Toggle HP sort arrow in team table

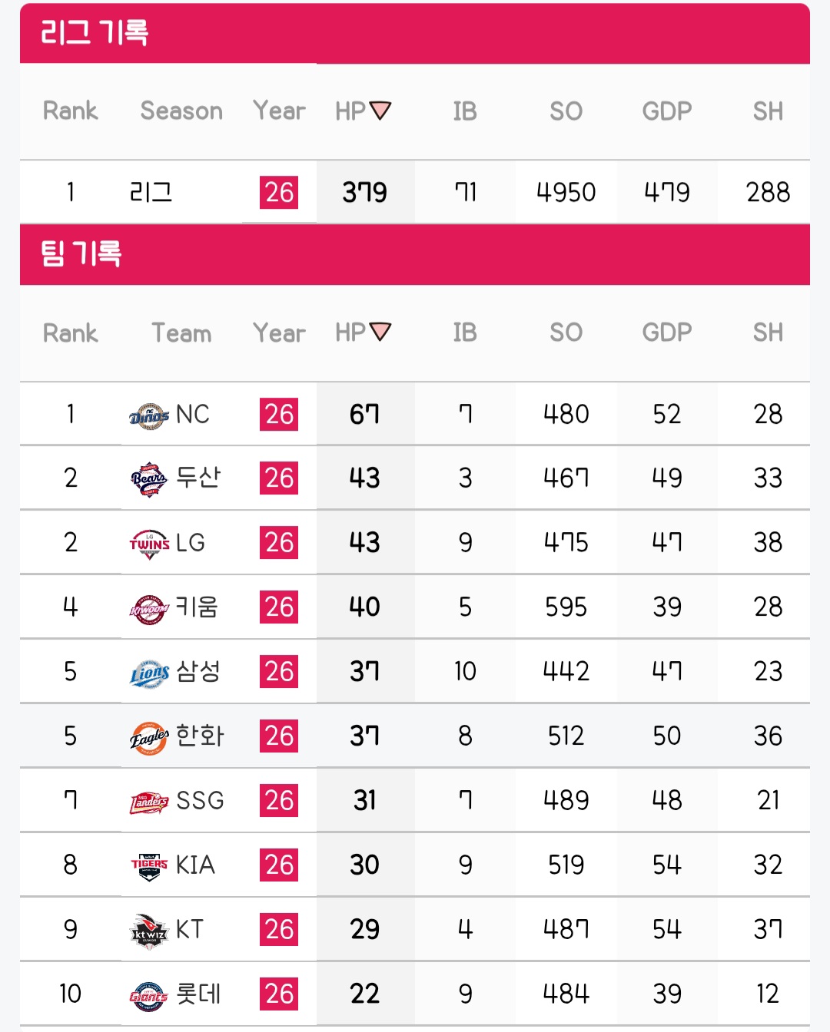(380, 332)
